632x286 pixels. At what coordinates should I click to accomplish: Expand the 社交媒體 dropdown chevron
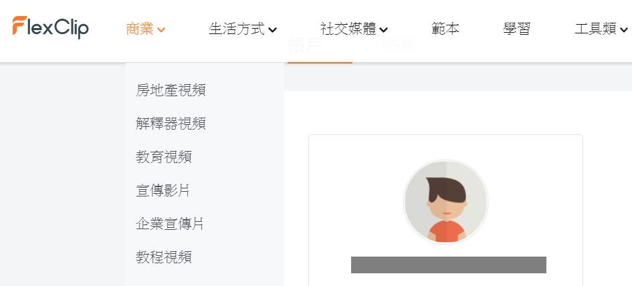point(384,30)
